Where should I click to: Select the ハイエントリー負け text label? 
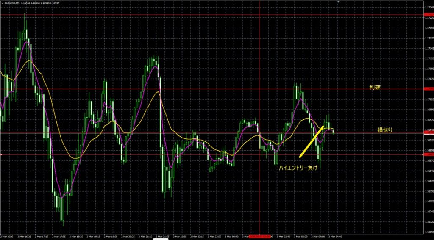pyautogui.click(x=298, y=168)
